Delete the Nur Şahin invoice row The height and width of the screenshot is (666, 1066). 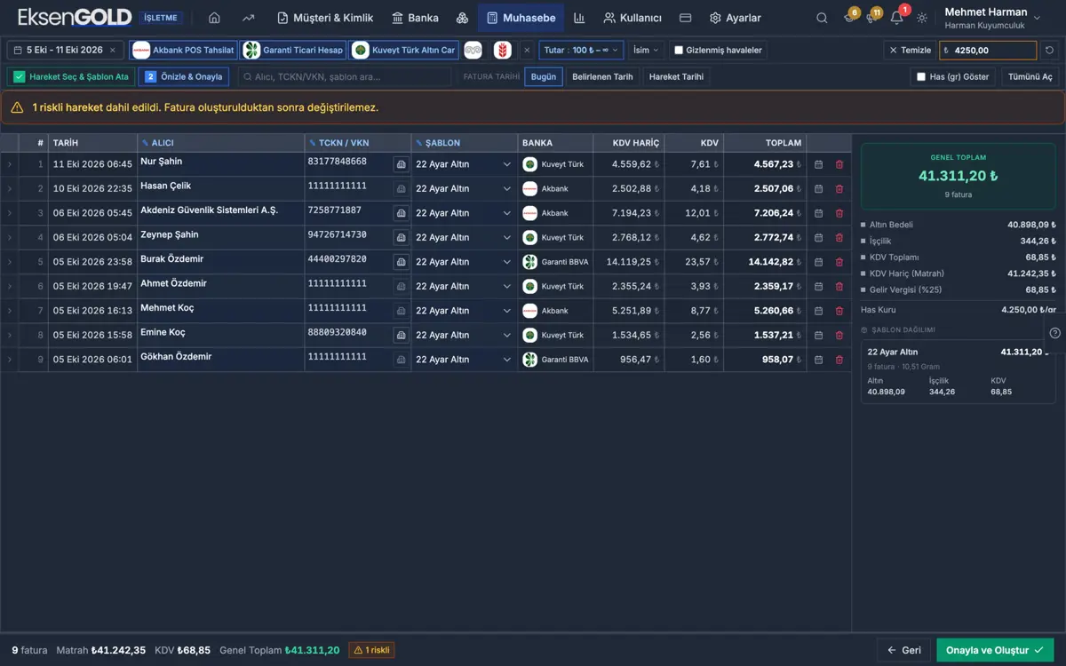coord(839,164)
